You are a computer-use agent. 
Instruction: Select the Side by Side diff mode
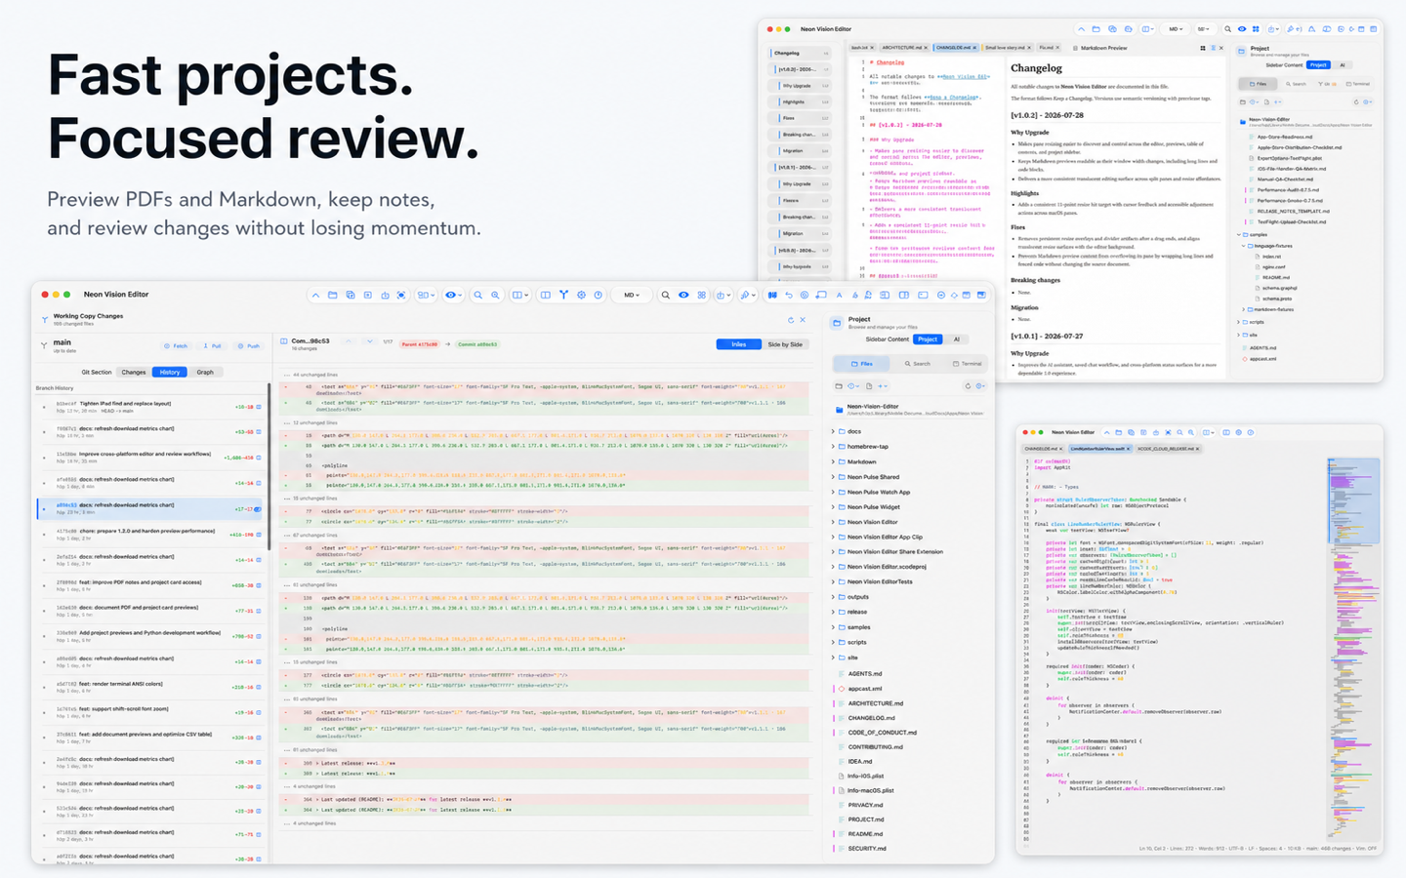click(x=785, y=344)
